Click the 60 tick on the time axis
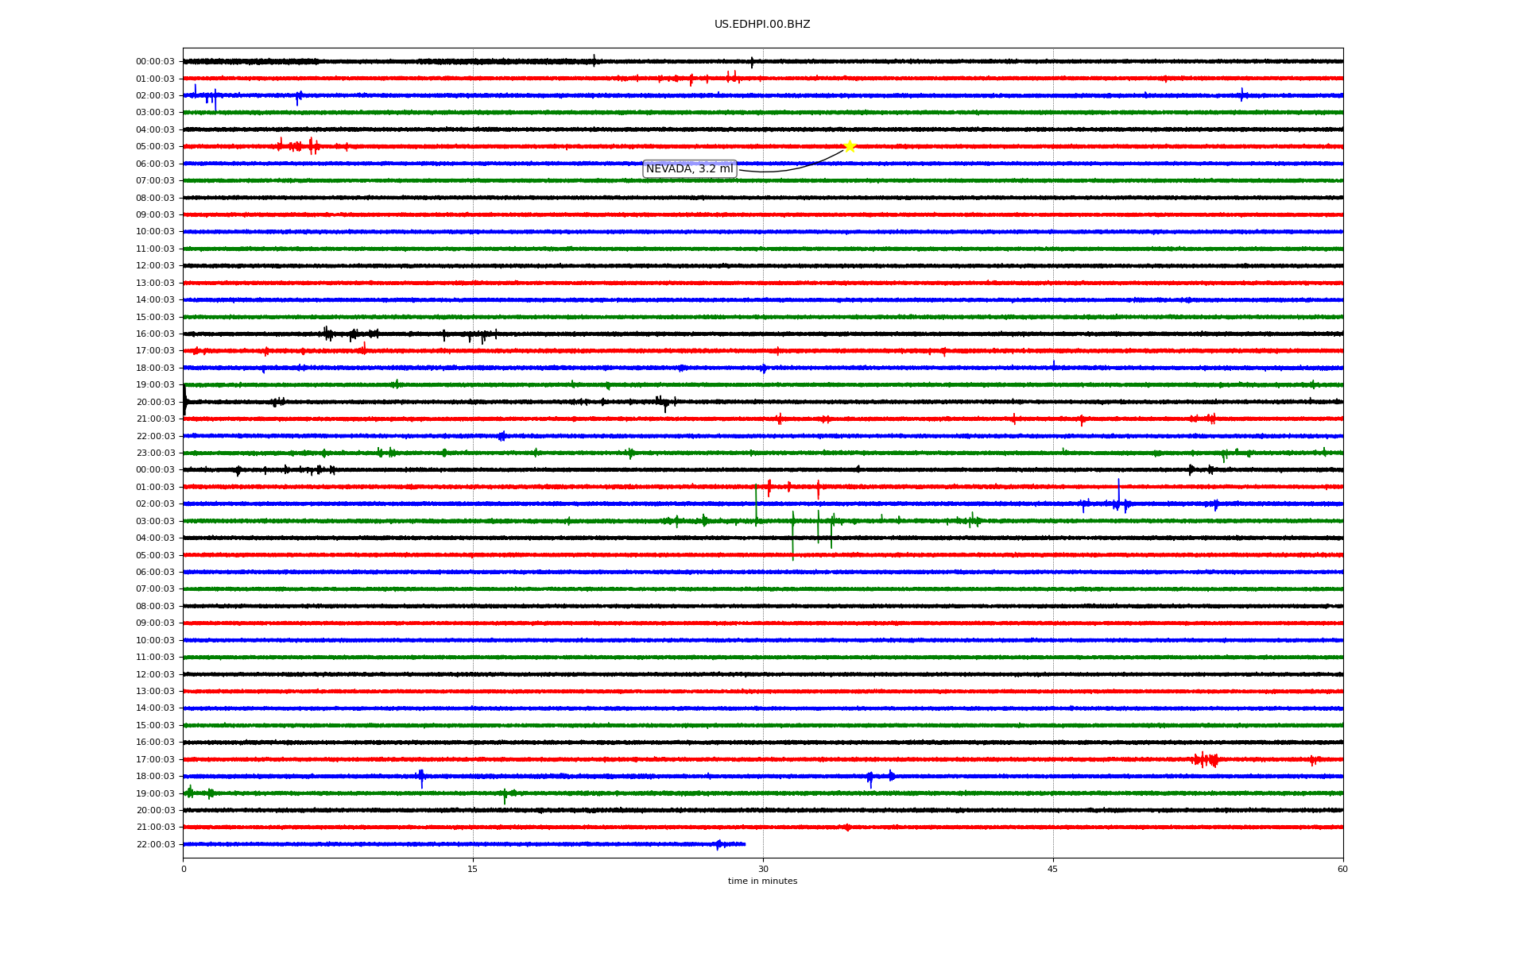Screen dimensions: 1526x953 (x=1342, y=869)
